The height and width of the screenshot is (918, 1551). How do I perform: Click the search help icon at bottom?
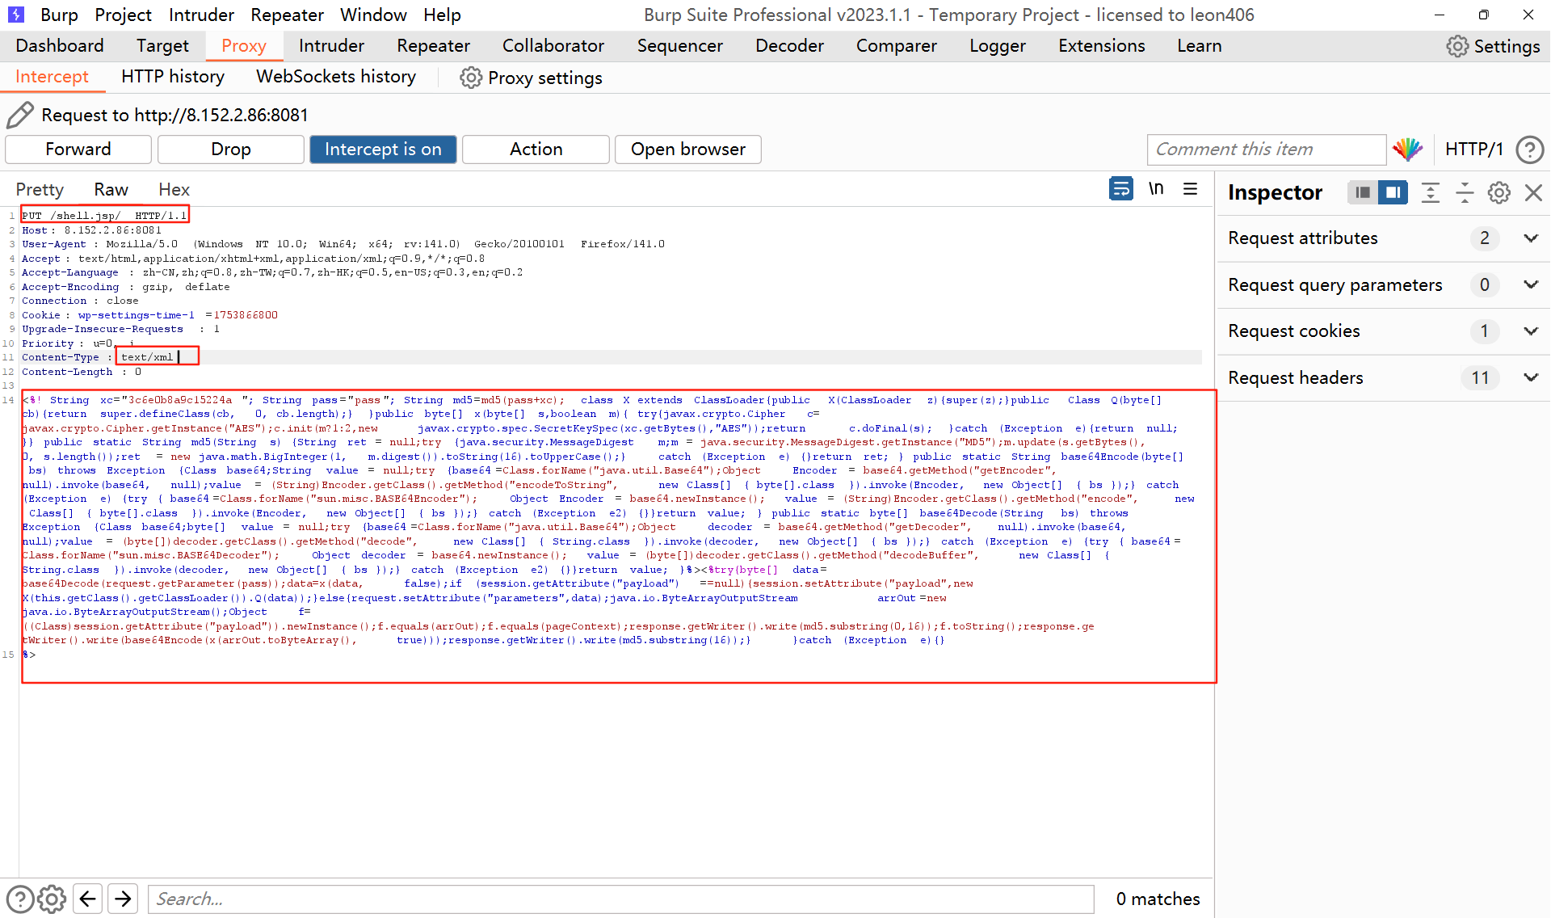(20, 899)
